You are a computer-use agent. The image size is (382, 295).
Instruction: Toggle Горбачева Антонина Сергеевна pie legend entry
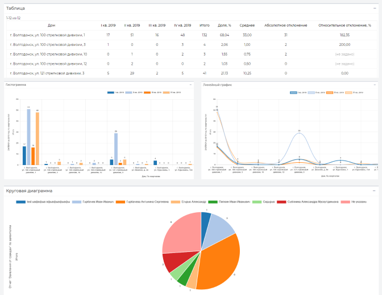pyautogui.click(x=142, y=202)
